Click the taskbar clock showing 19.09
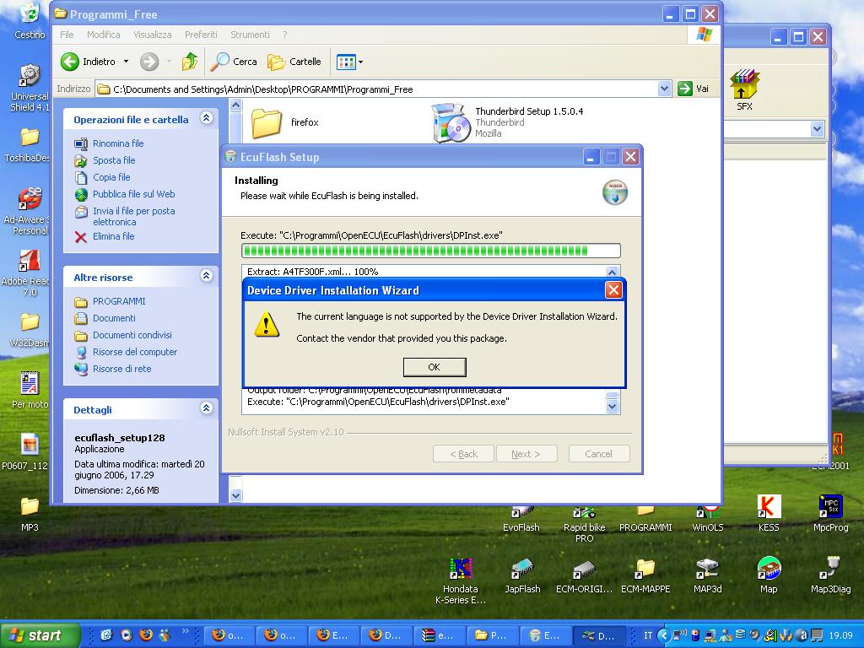 (841, 635)
